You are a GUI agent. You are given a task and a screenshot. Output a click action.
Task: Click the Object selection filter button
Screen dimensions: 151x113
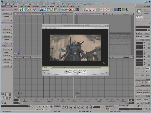pos(139,17)
